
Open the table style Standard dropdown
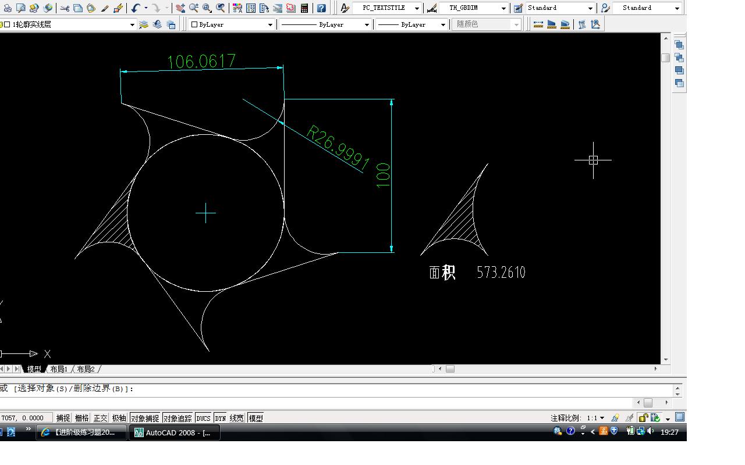coord(560,8)
